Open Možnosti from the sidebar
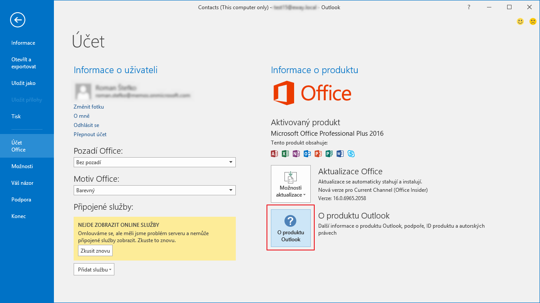The width and height of the screenshot is (540, 303). coord(27,166)
